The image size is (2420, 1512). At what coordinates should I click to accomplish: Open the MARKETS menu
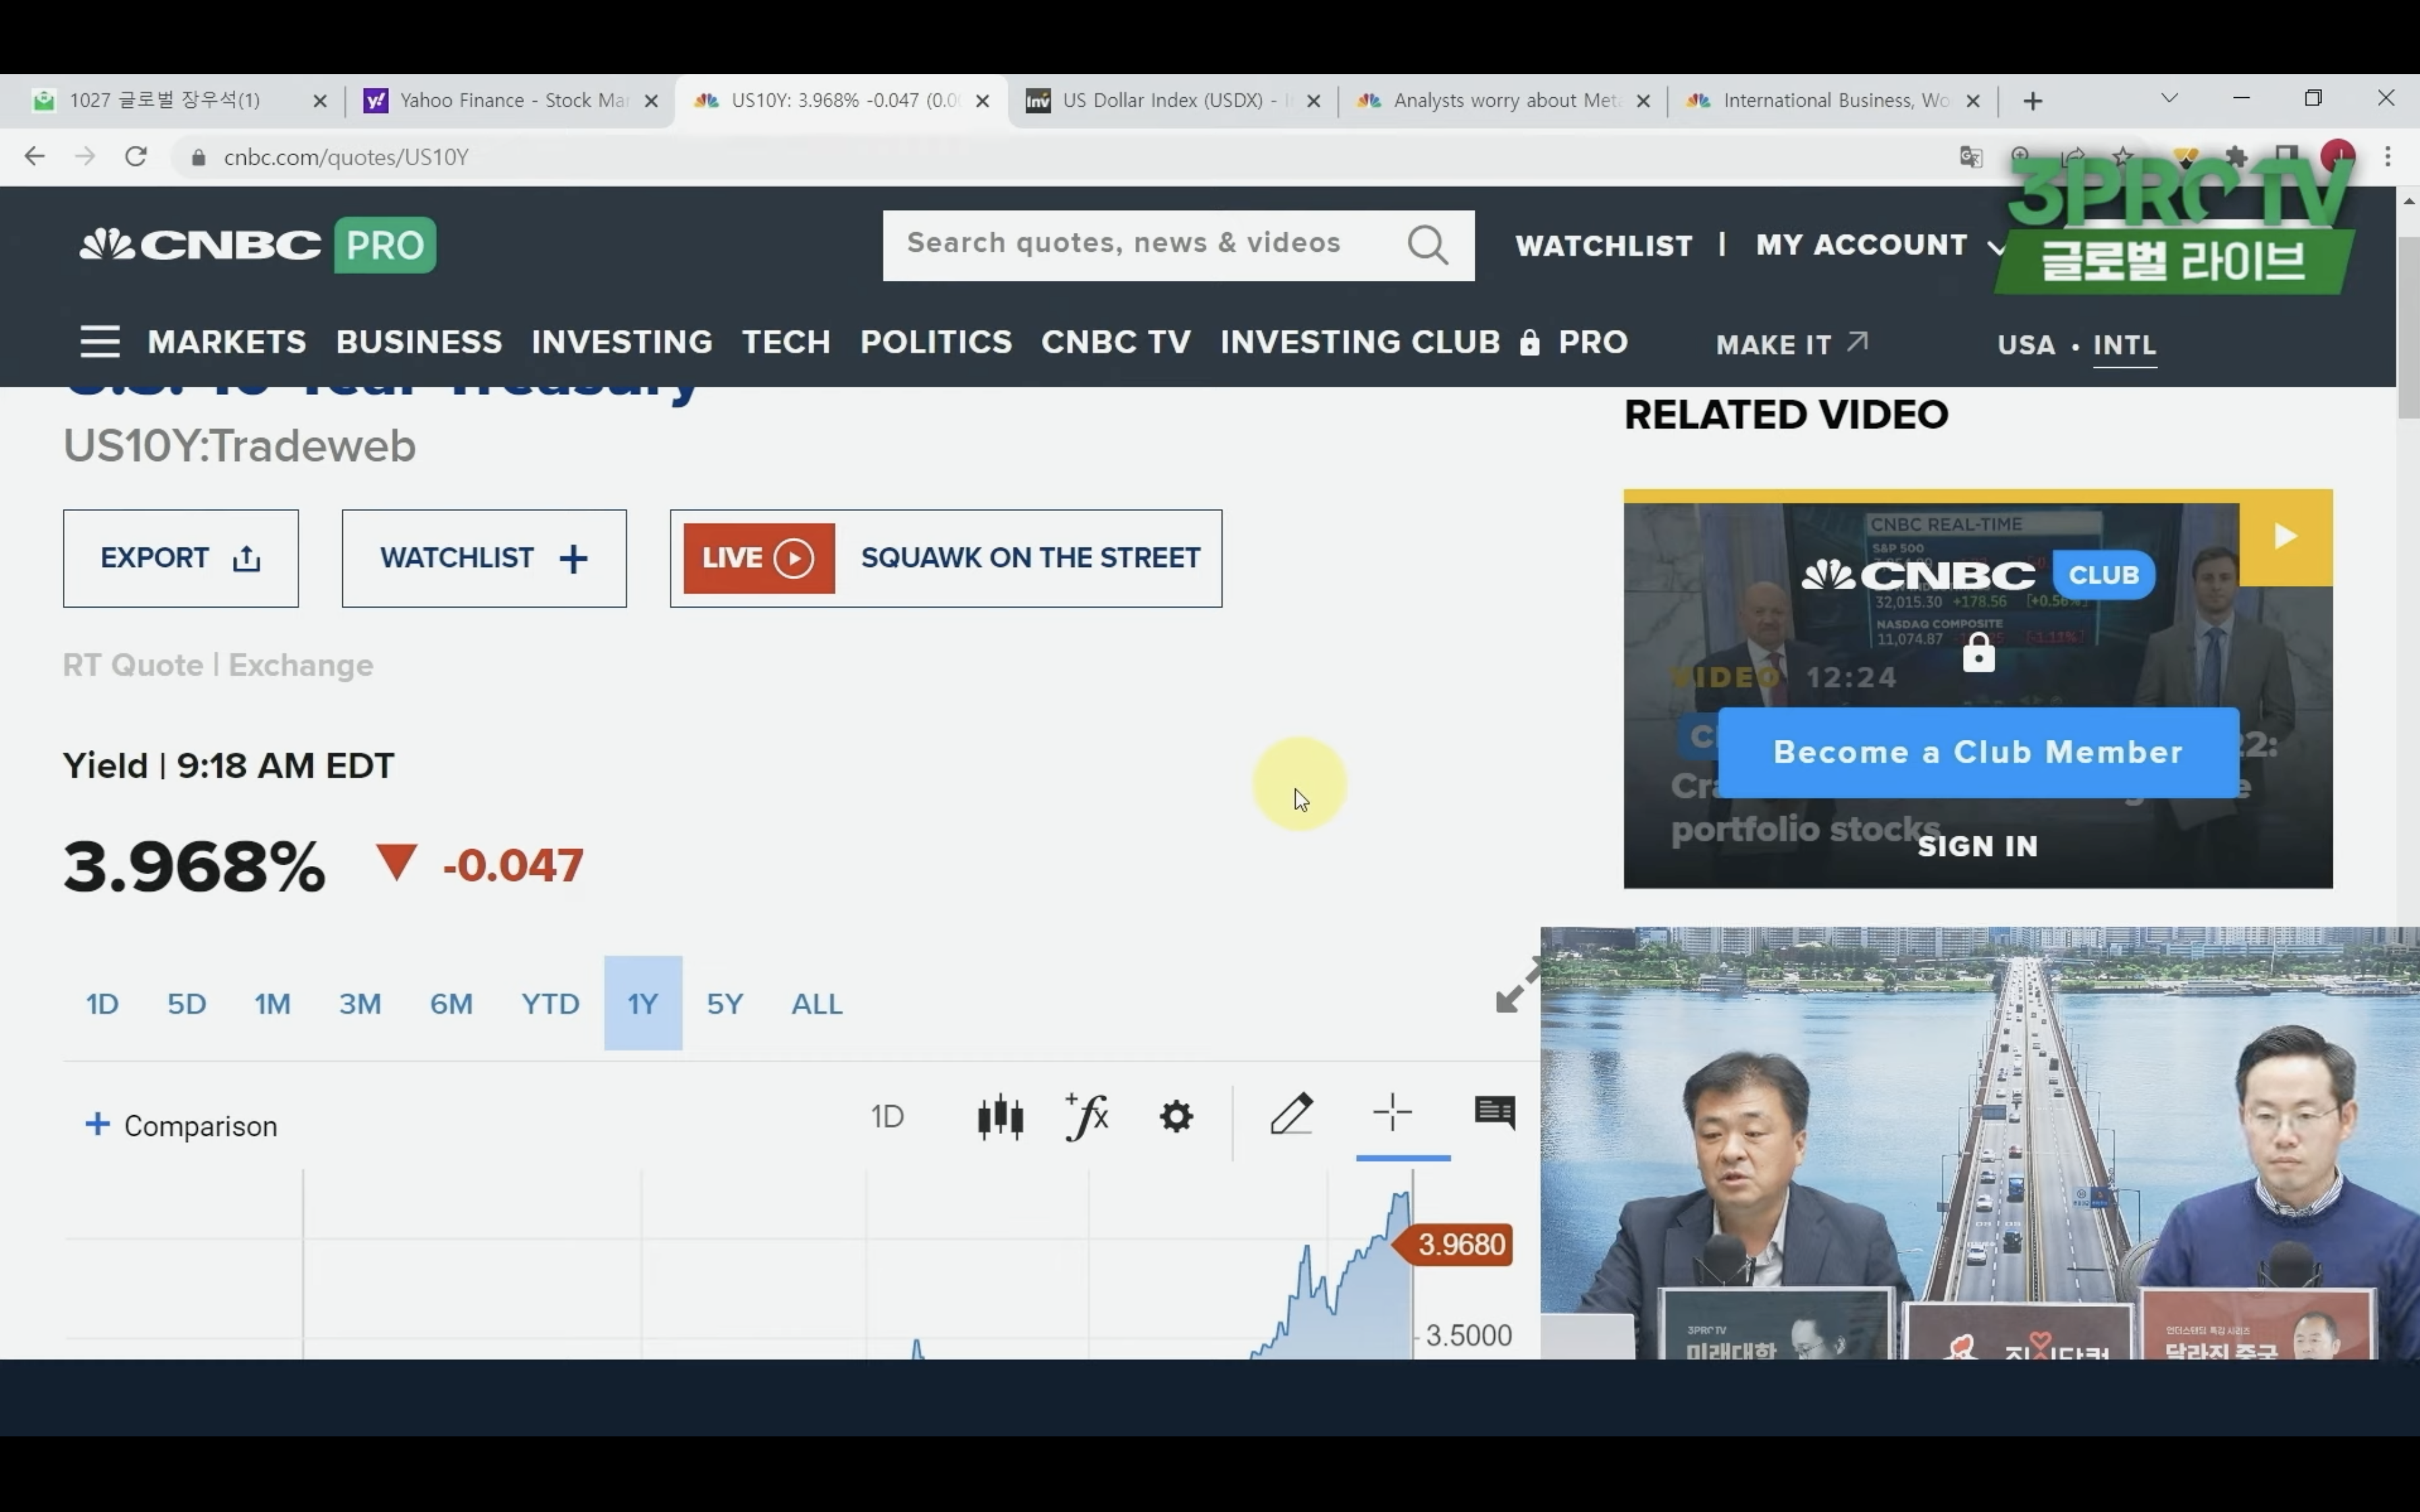tap(227, 342)
